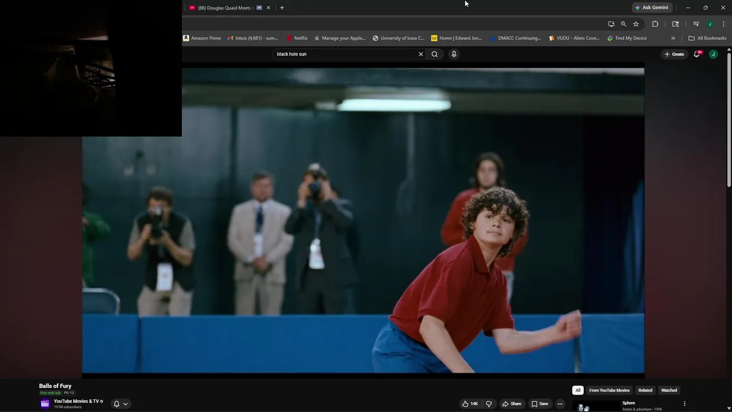The image size is (732, 412).
Task: Click the YouTube Movies & TV channel avatar
Action: 45,403
